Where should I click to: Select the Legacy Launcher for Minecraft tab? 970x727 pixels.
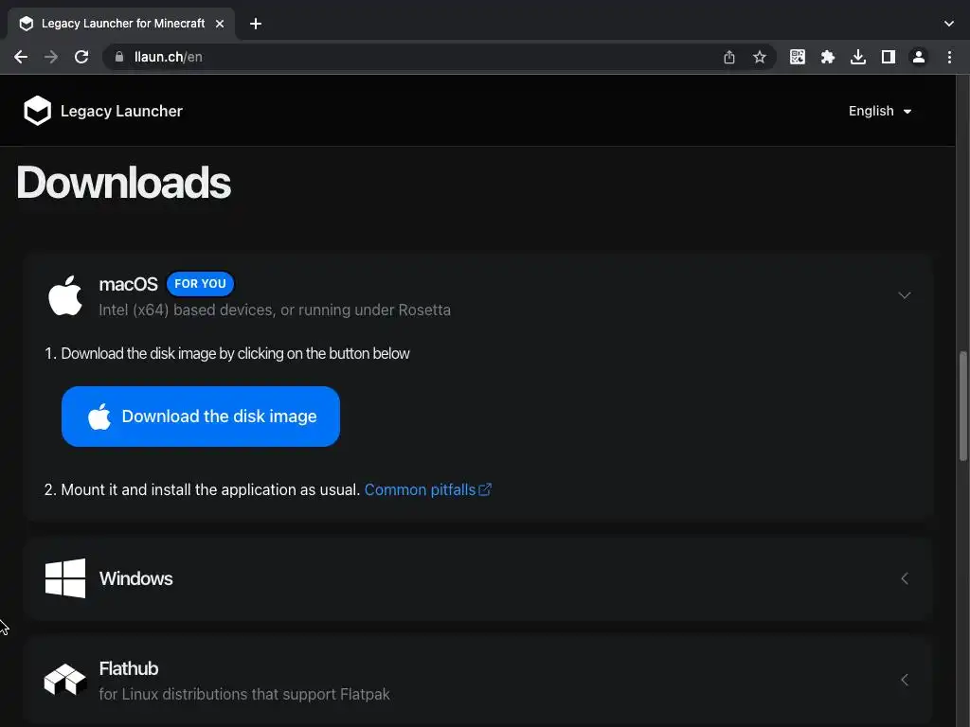(x=121, y=24)
